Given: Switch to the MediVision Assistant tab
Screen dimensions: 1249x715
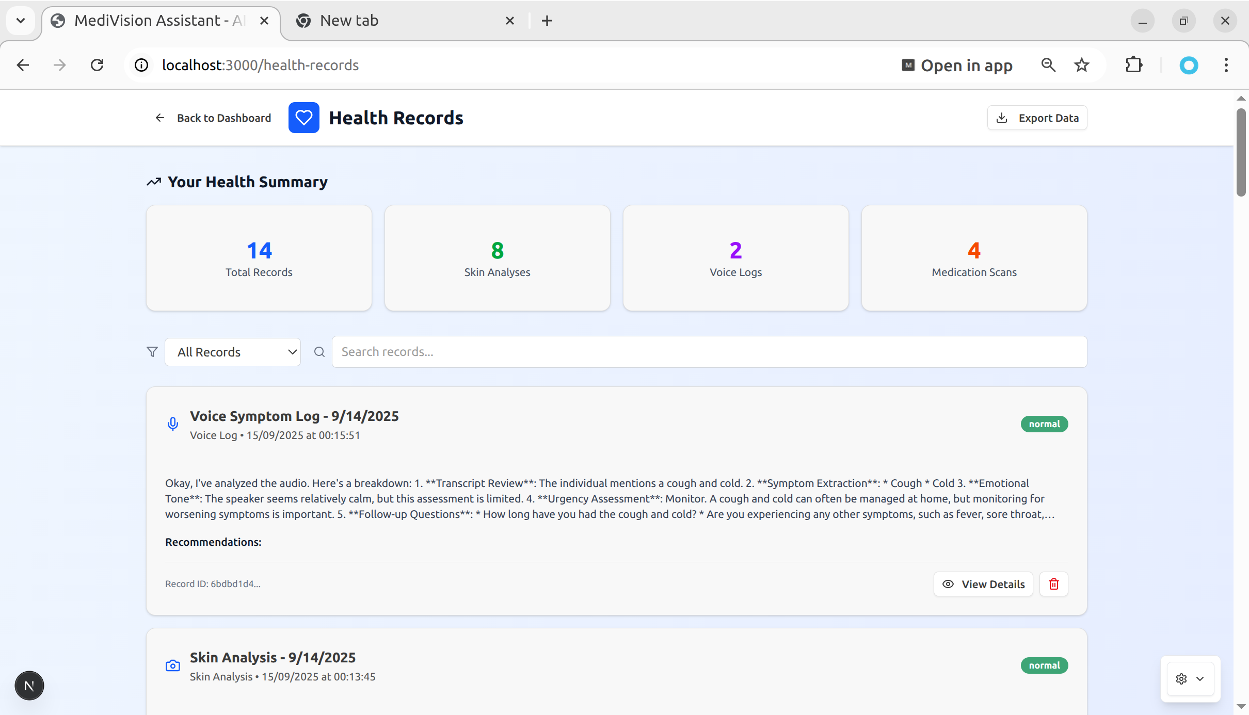Looking at the screenshot, I should pyautogui.click(x=161, y=21).
